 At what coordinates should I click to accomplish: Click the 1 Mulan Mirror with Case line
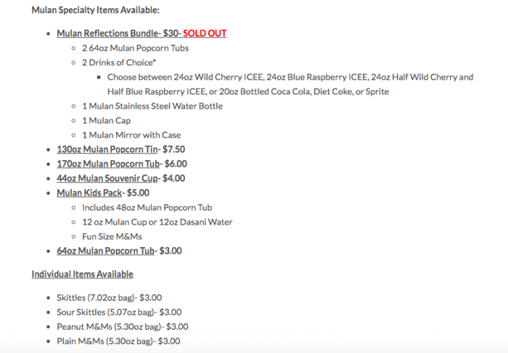tap(131, 135)
